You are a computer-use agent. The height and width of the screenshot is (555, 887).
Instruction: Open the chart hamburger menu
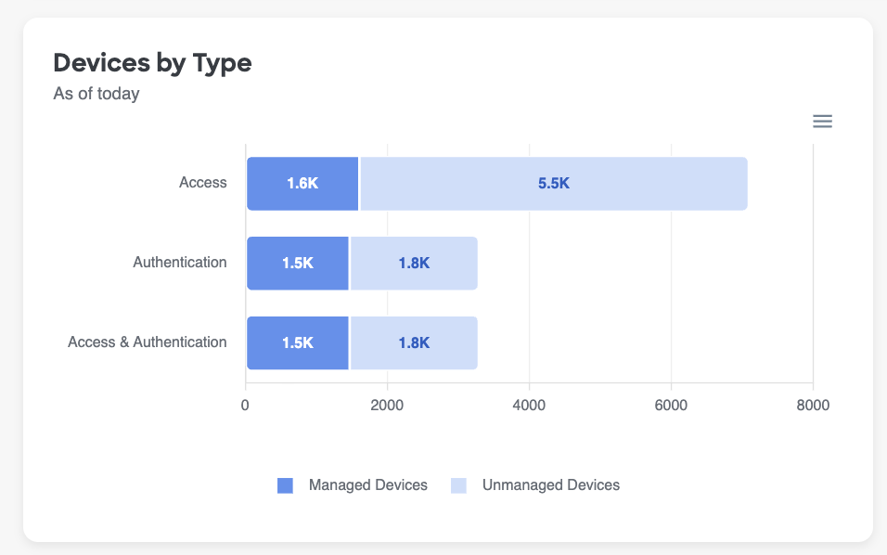pos(822,122)
